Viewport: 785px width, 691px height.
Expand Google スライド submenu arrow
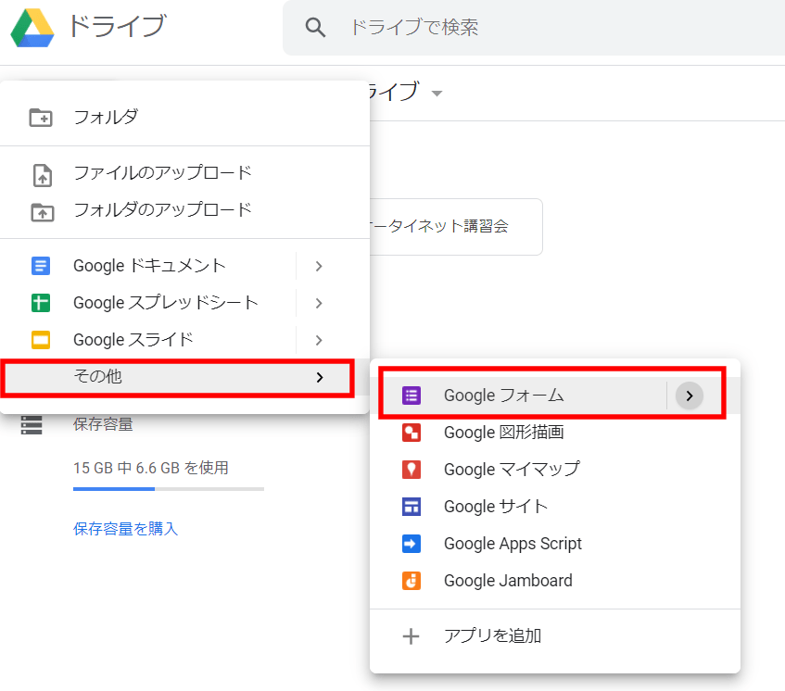coord(319,340)
